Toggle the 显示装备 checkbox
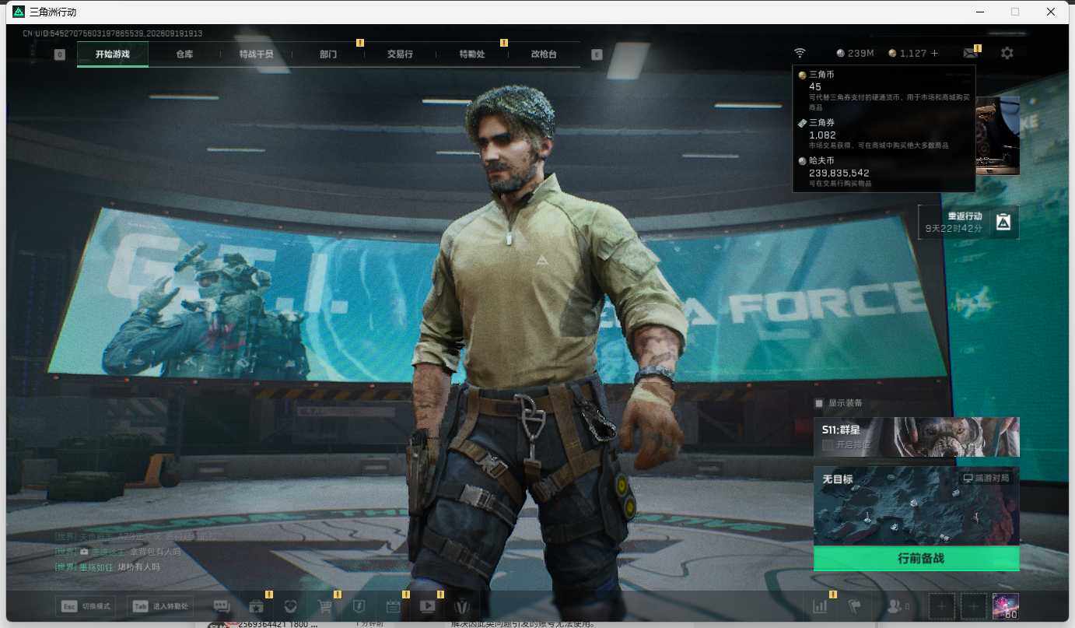This screenshot has width=1075, height=628. [818, 403]
